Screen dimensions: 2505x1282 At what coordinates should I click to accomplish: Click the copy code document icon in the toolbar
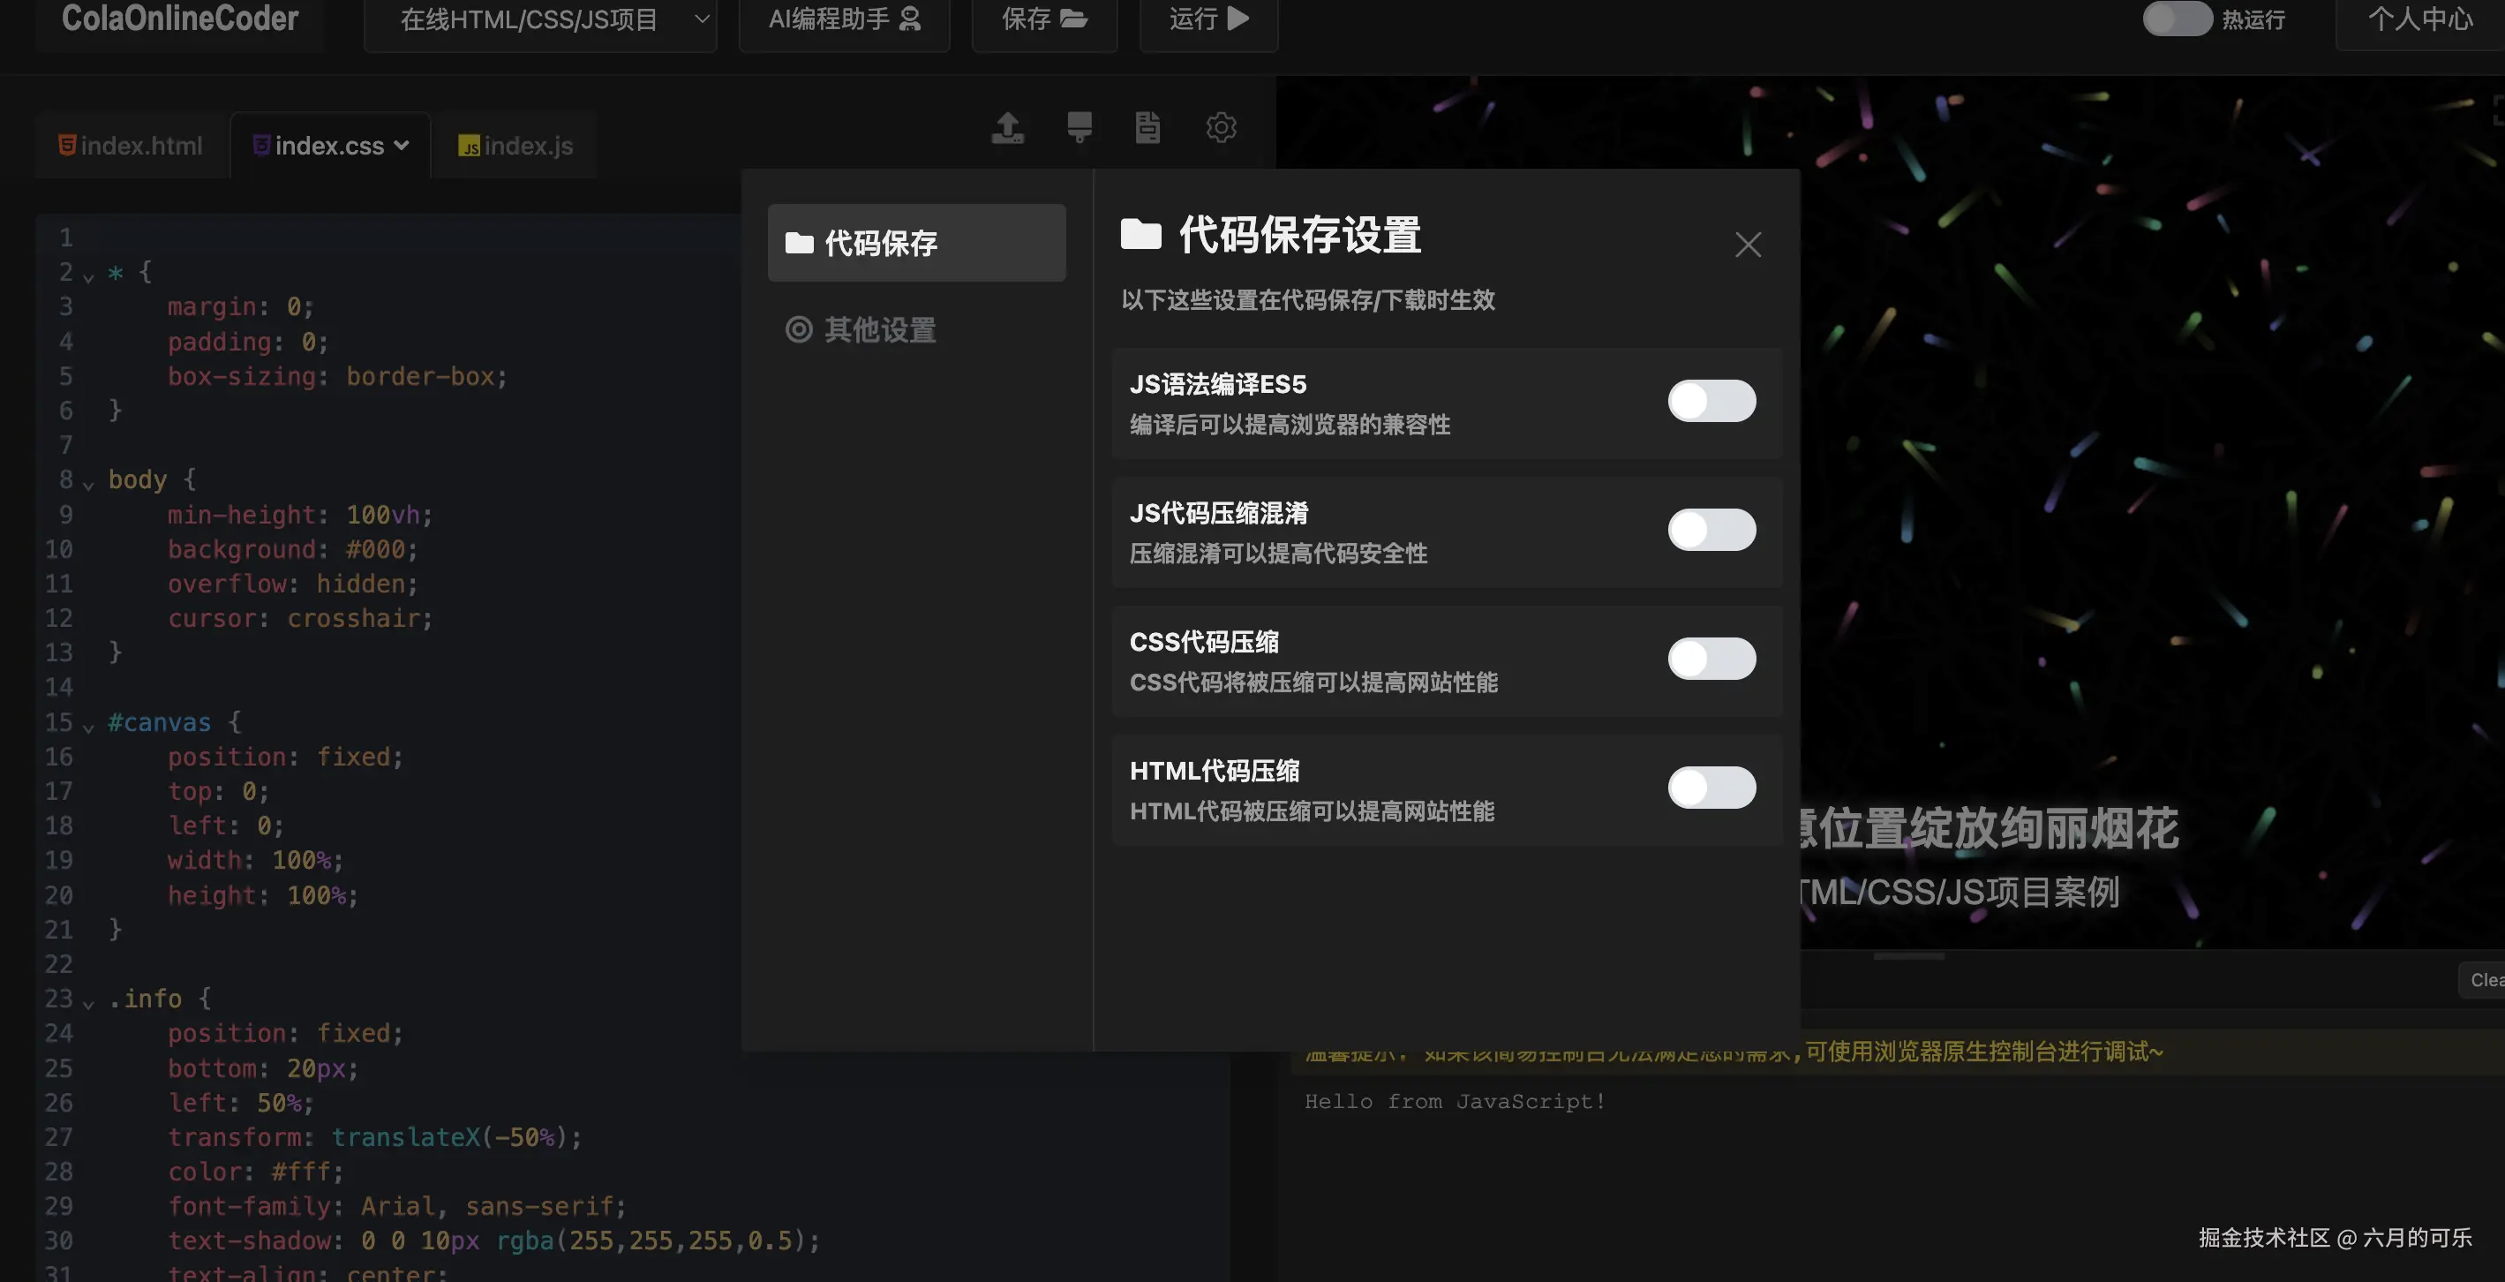(1146, 127)
